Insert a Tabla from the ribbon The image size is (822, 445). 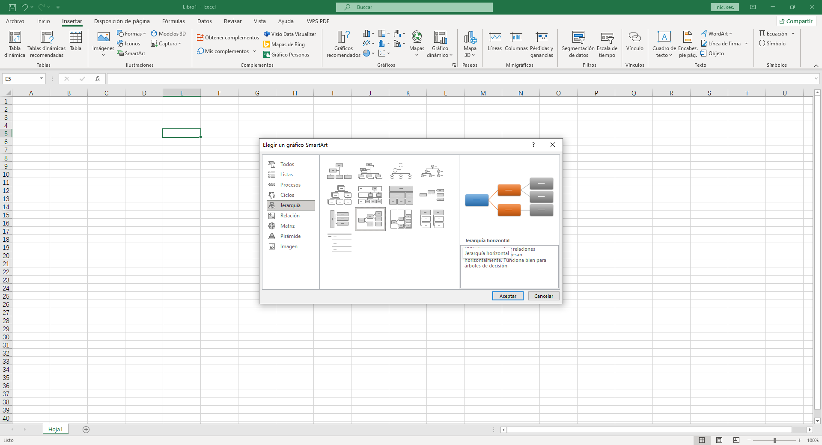coord(76,41)
